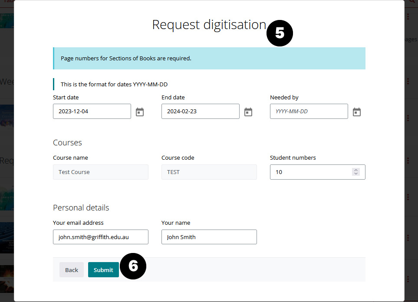The width and height of the screenshot is (418, 302).
Task: Click the black number 6 step badge
Action: (x=133, y=266)
